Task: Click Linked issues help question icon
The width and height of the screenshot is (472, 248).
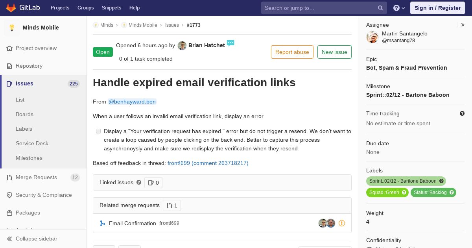Action: pyautogui.click(x=139, y=182)
